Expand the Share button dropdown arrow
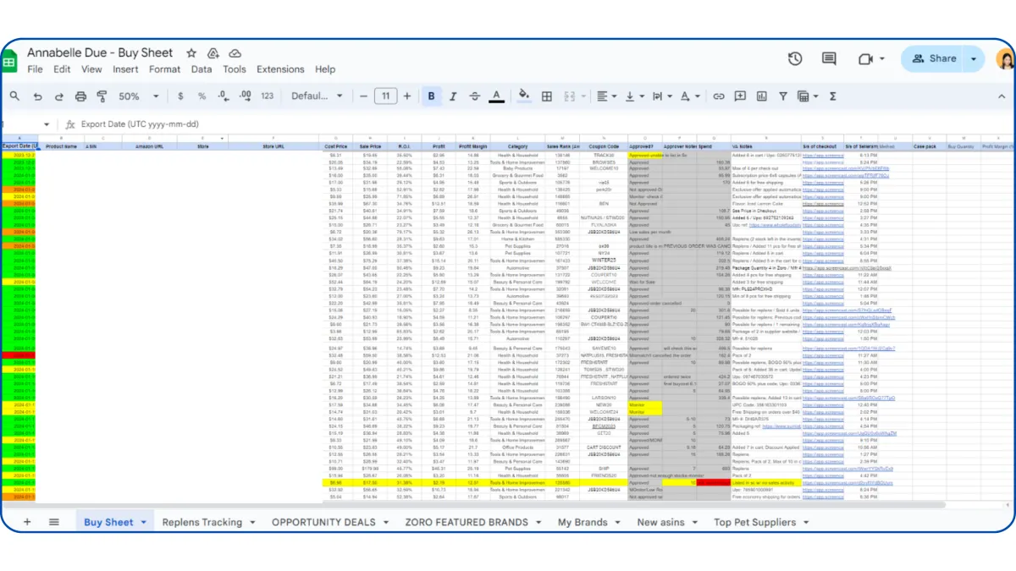Screen dimensions: 1016x571 [x=974, y=58]
